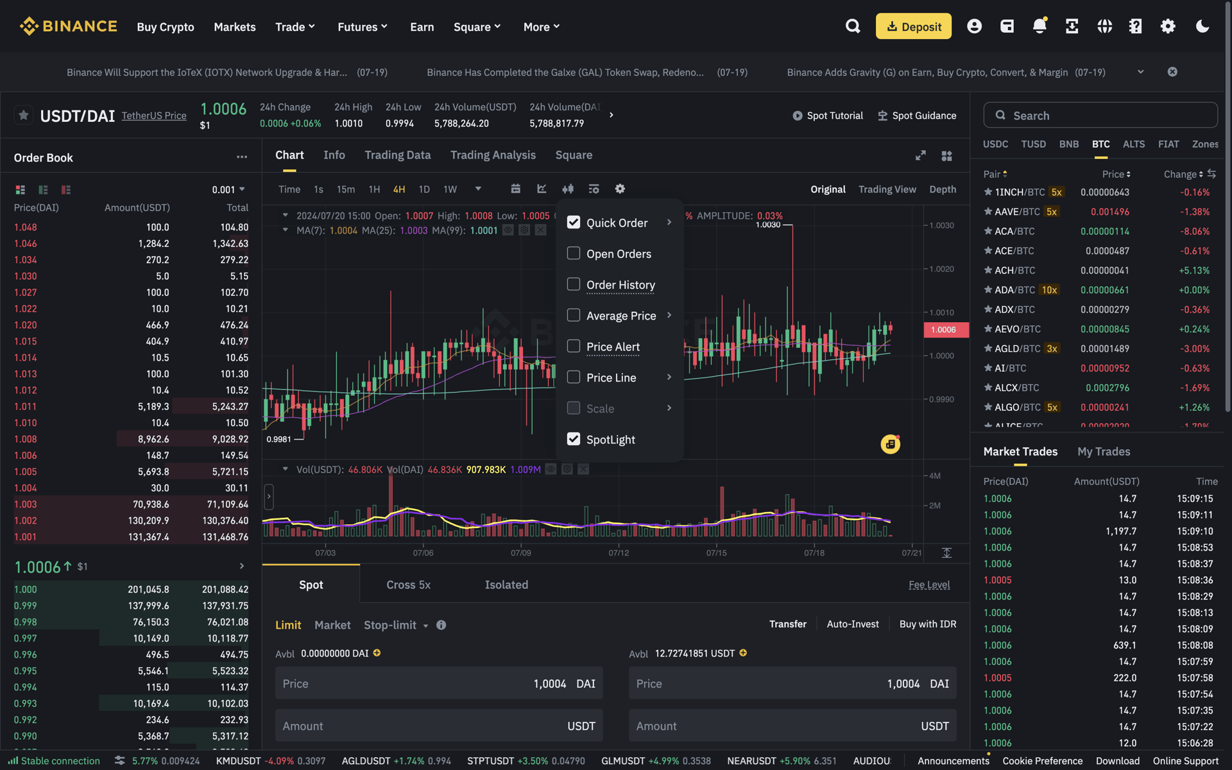The width and height of the screenshot is (1232, 770).
Task: Select the 1INCH/BTC pair row
Action: click(x=1097, y=192)
